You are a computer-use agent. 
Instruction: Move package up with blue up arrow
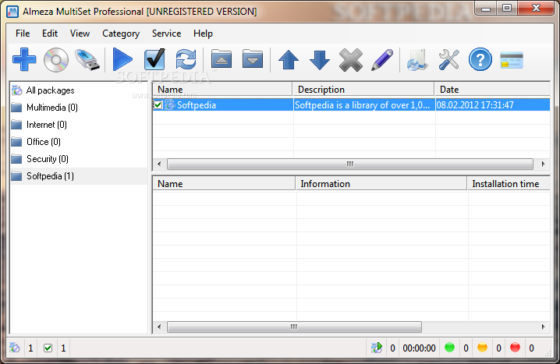289,59
